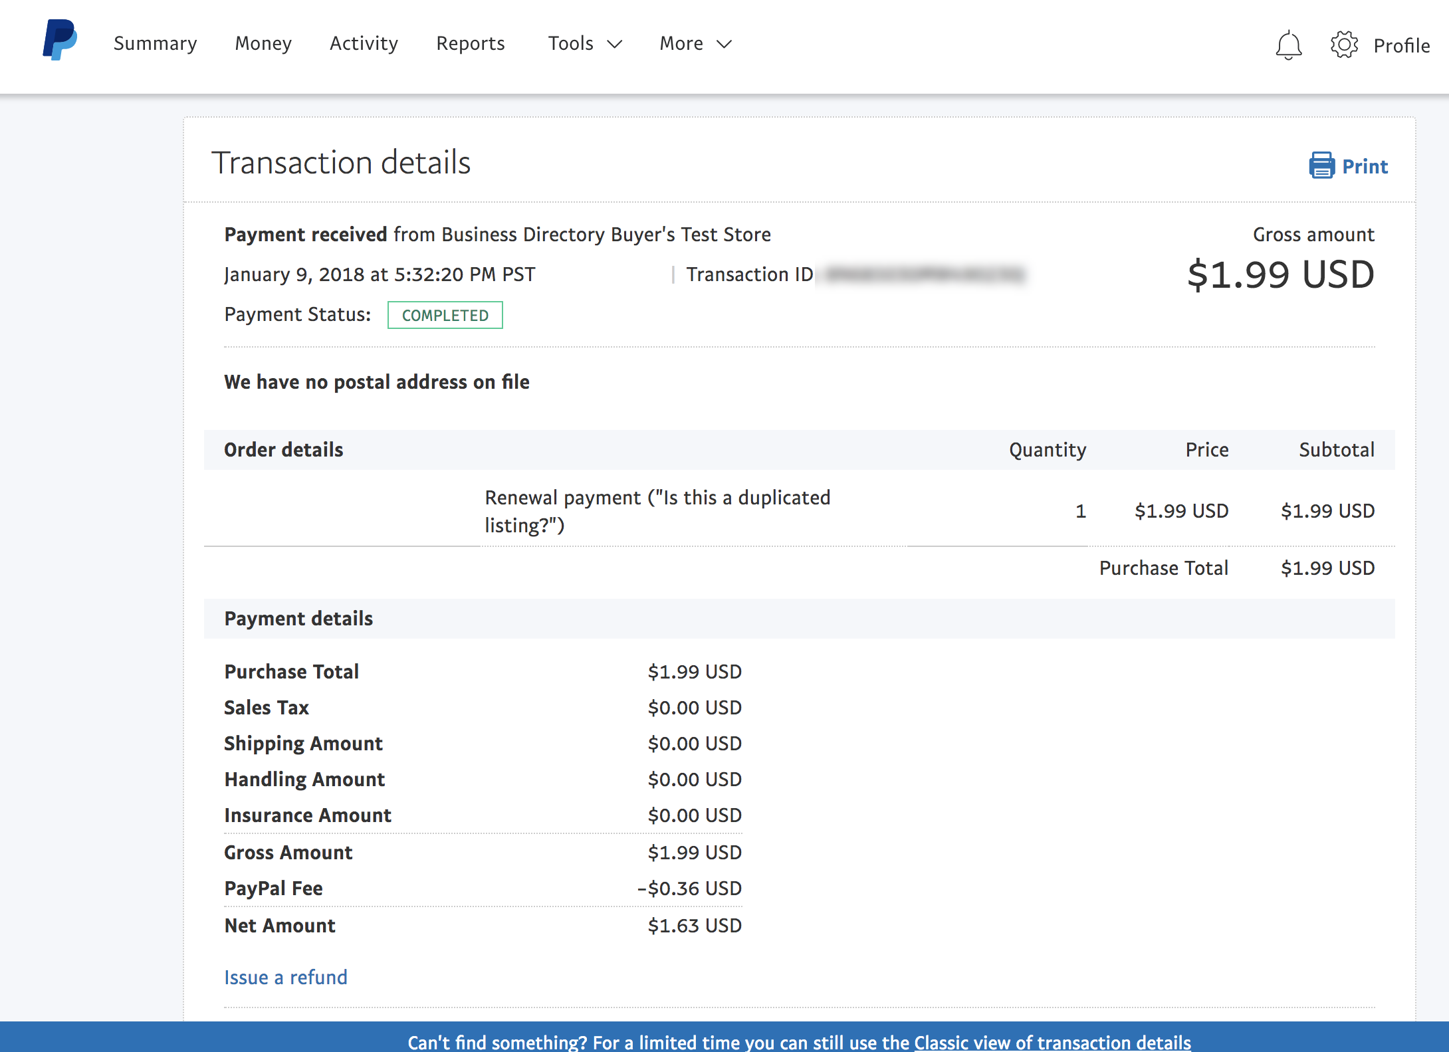Click the Price column header
This screenshot has width=1449, height=1052.
click(x=1207, y=450)
